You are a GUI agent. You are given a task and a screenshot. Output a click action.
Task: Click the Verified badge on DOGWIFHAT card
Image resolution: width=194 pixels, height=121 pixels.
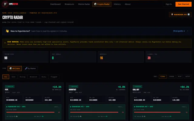point(73,87)
